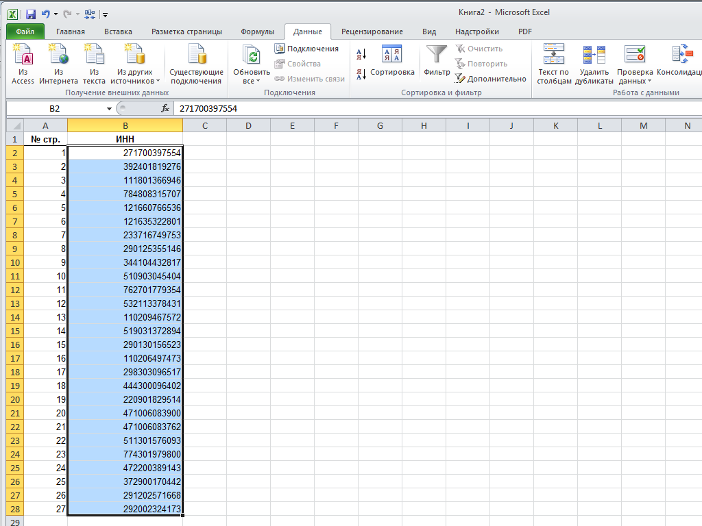Switch to the Рецензирование tab
The image size is (702, 526).
coord(372,32)
